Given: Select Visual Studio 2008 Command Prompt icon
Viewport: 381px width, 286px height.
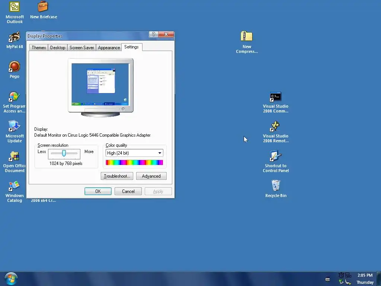Looking at the screenshot, I should 276,102.
